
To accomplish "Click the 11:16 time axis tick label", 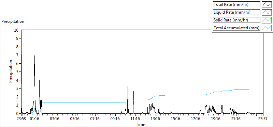I will pos(135,119).
